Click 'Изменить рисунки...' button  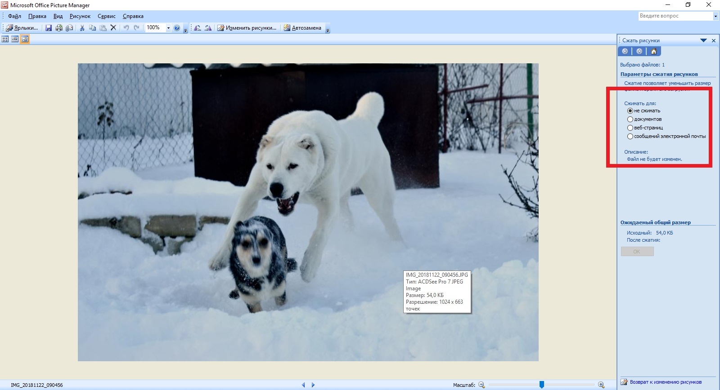coord(247,28)
